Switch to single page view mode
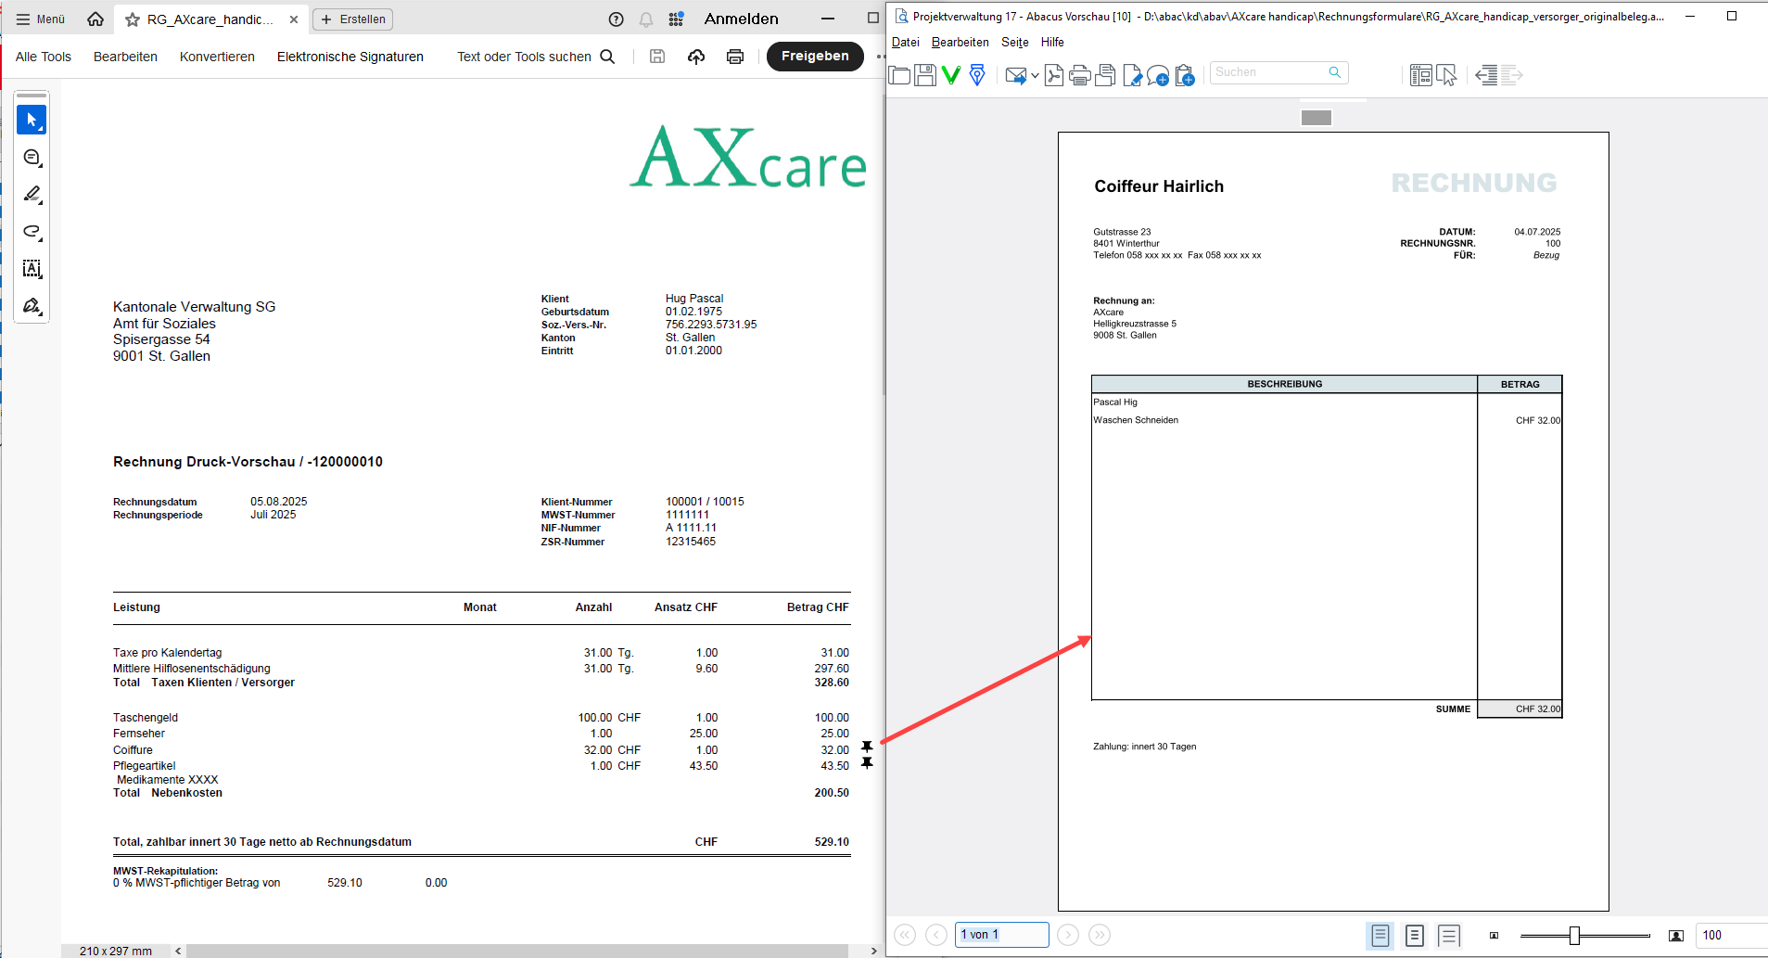This screenshot has height=958, width=1768. [1380, 936]
